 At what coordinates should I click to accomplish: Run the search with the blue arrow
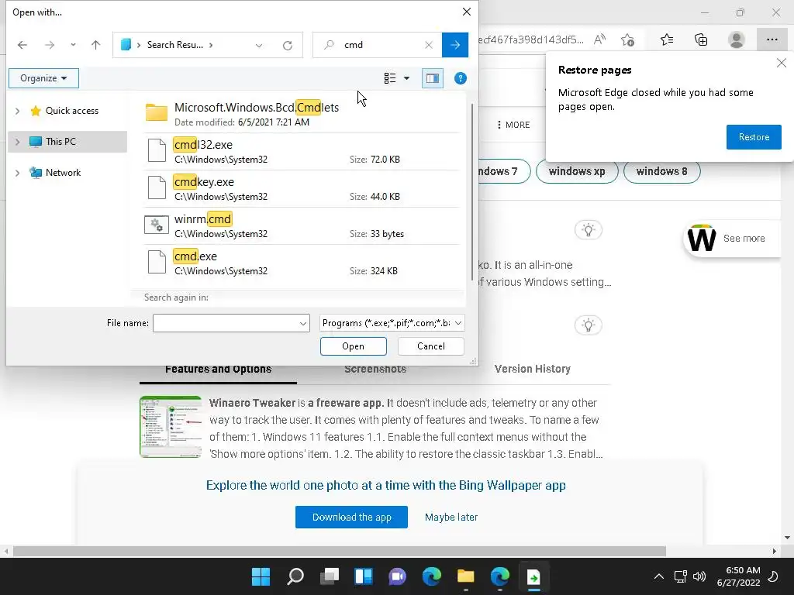[x=454, y=45]
